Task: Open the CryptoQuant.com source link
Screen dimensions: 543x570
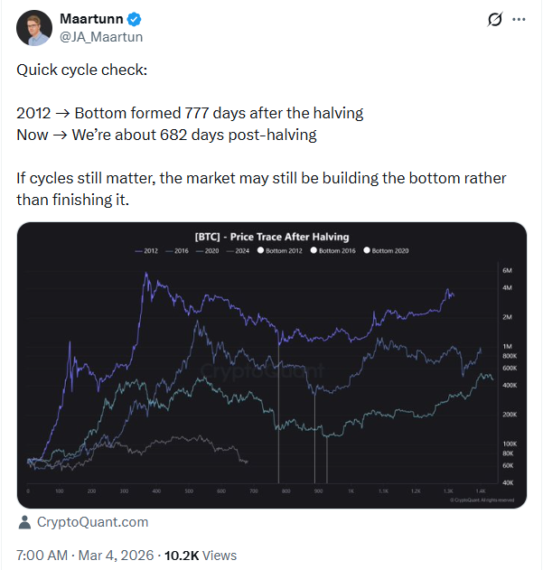Action: 91,522
